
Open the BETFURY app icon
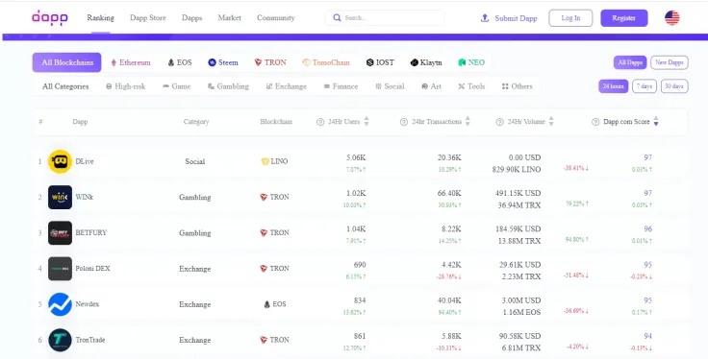(x=60, y=233)
